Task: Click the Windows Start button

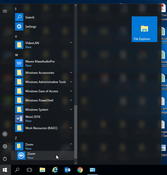Action: 5,170
